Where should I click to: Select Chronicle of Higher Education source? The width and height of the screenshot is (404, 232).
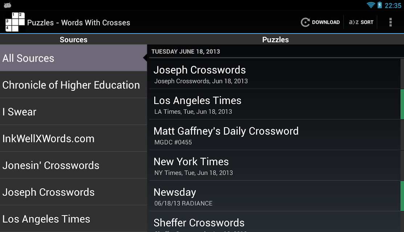pyautogui.click(x=73, y=85)
